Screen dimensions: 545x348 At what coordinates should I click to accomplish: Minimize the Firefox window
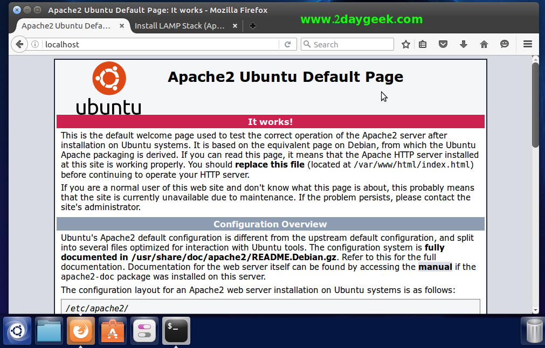click(27, 10)
